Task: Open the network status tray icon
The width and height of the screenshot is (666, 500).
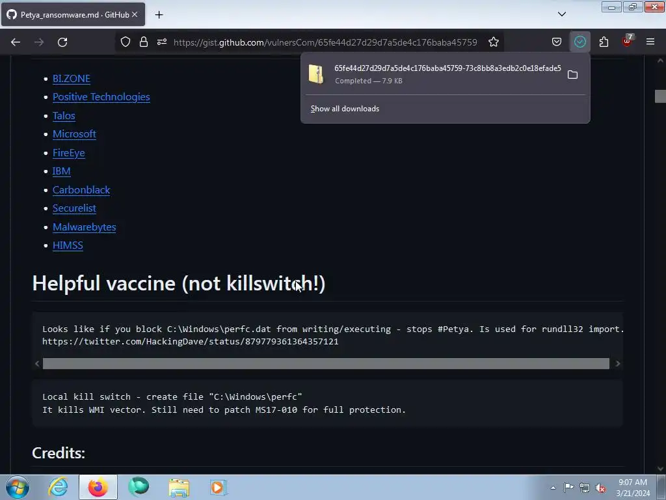Action: click(585, 488)
